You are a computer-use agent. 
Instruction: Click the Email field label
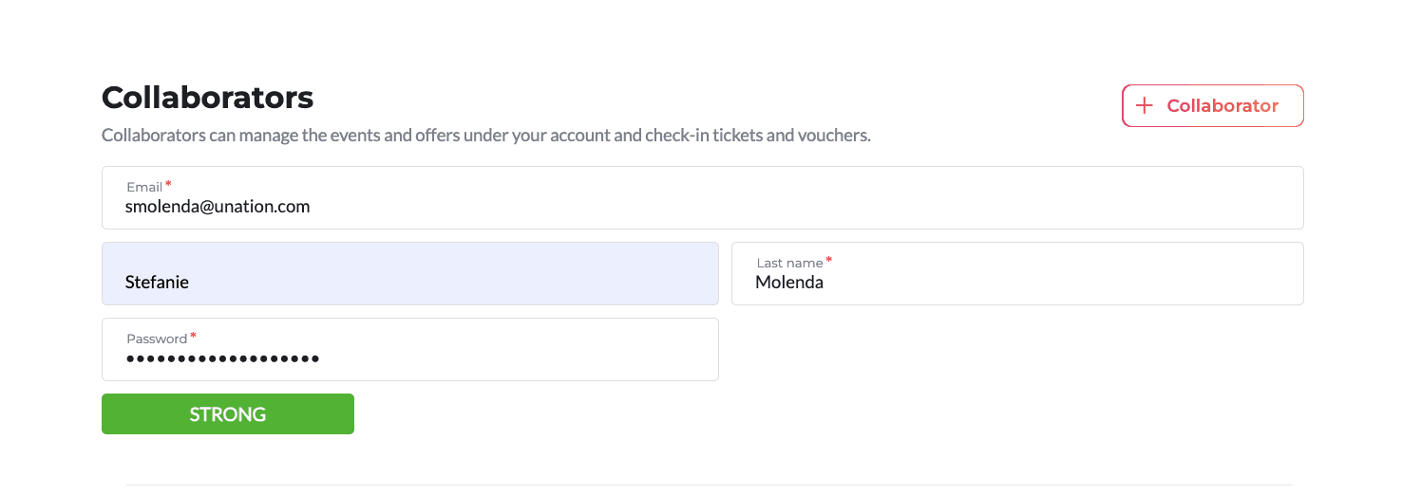point(144,187)
